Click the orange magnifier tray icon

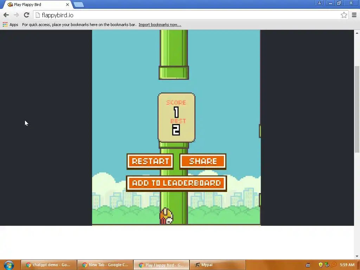point(334,265)
